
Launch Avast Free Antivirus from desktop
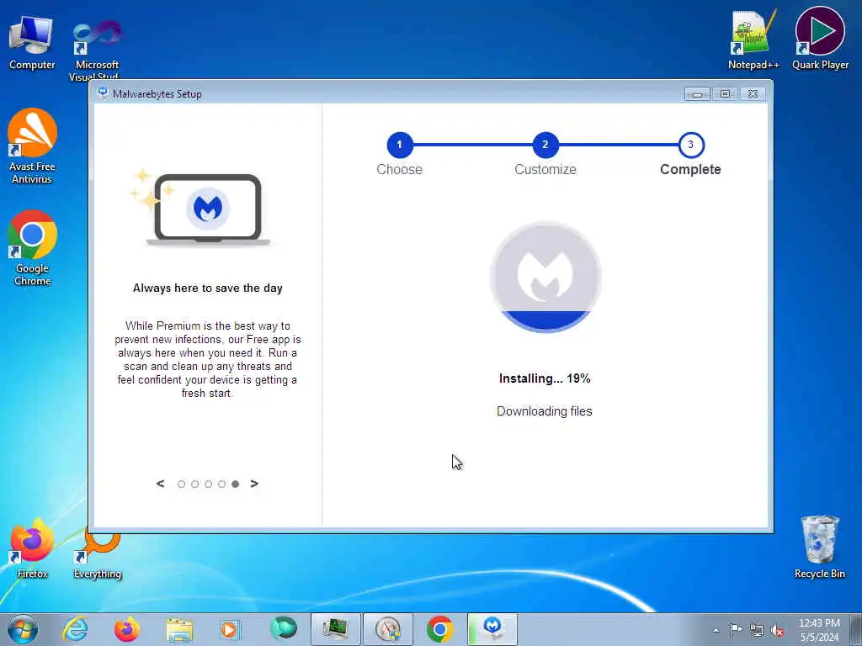32,146
